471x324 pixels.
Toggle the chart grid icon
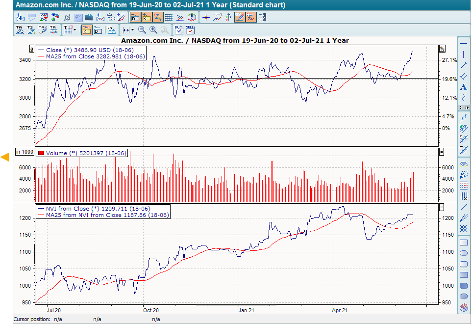169,17
